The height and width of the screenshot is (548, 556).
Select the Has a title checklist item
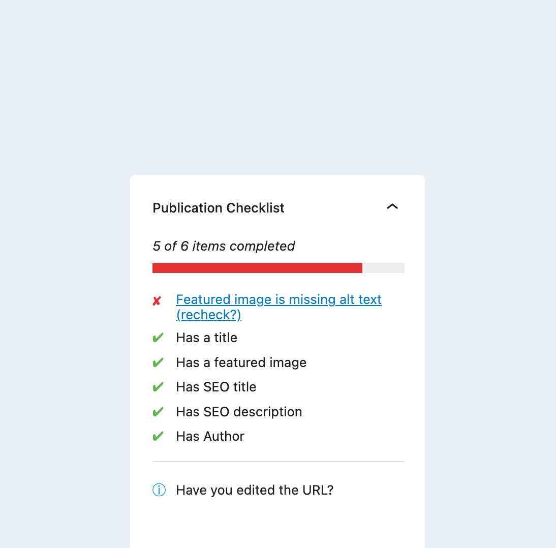(206, 338)
